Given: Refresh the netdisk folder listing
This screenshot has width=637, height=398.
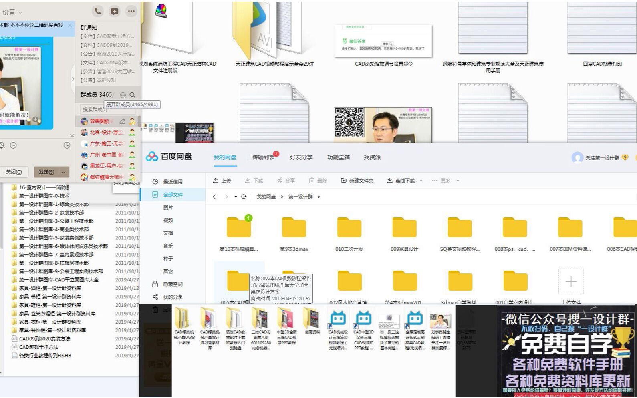Looking at the screenshot, I should pos(244,197).
